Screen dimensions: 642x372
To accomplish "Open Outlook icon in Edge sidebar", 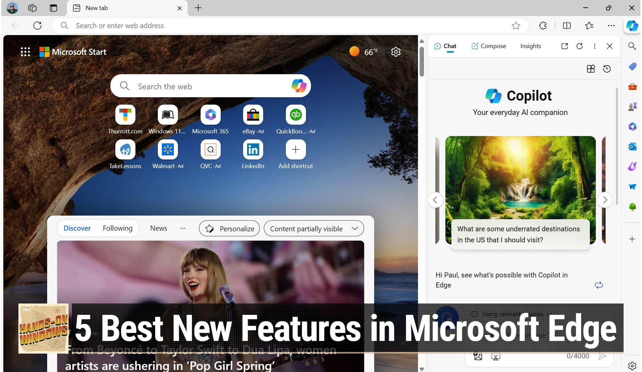I will coord(632,146).
